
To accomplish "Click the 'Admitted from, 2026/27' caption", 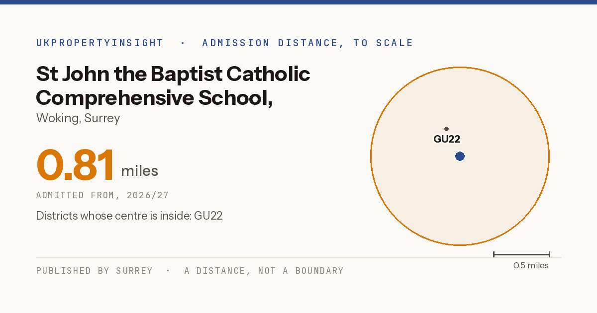I will click(102, 195).
